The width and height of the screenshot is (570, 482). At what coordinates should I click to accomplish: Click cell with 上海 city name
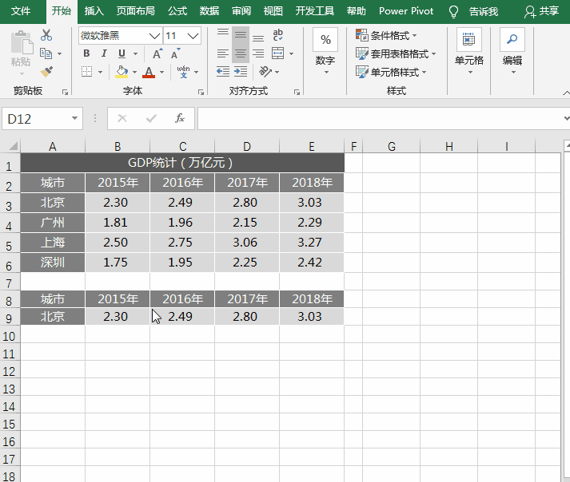tap(53, 243)
